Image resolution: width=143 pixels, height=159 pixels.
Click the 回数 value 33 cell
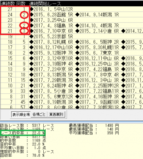click(23, 91)
